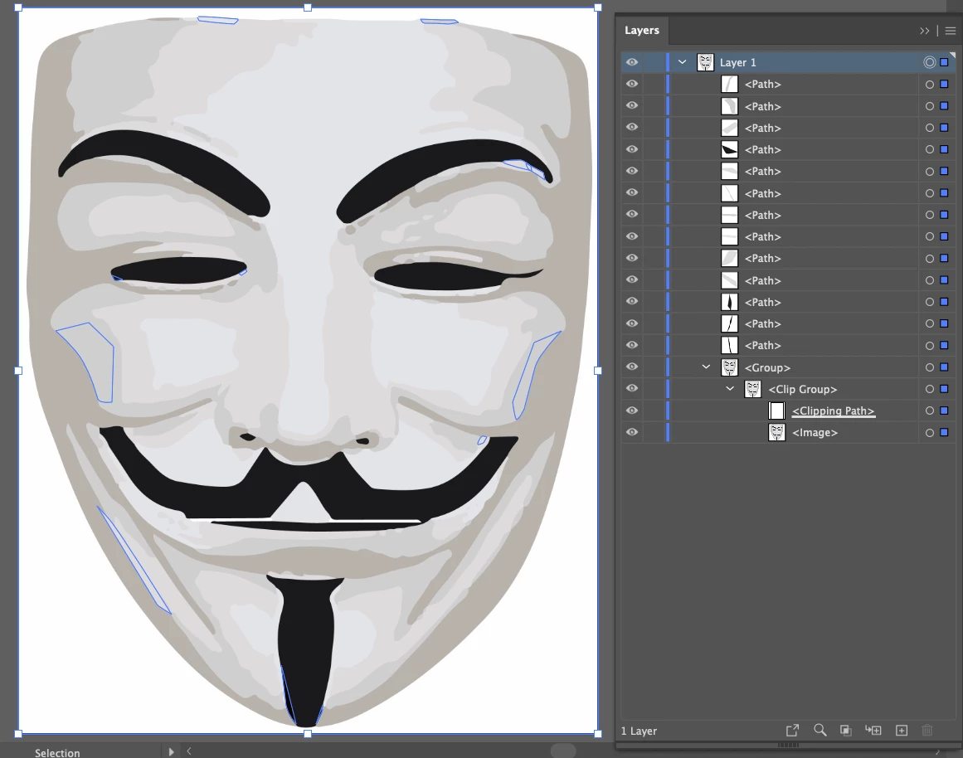Click target circle on <Group> row
The image size is (963, 758).
pos(930,367)
